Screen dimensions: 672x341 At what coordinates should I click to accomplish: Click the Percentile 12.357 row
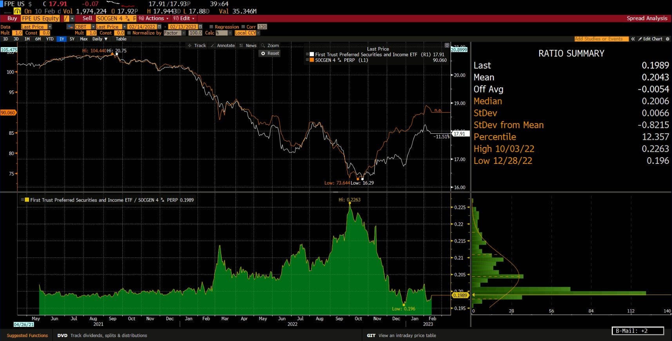571,137
